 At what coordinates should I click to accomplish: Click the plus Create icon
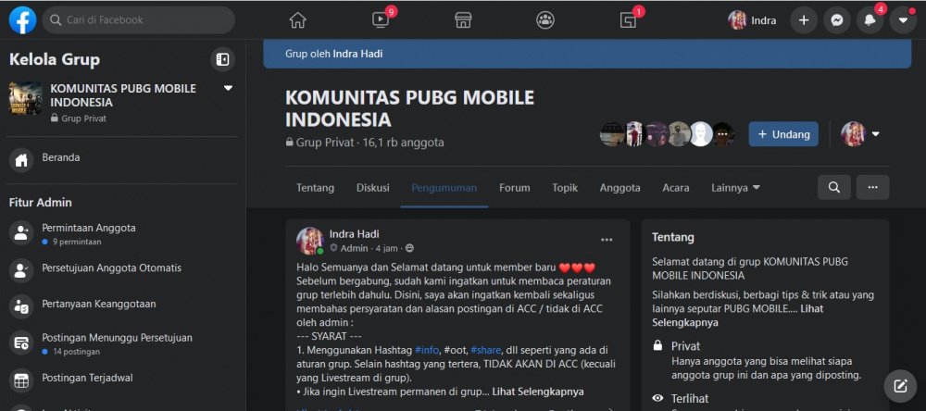click(x=803, y=20)
